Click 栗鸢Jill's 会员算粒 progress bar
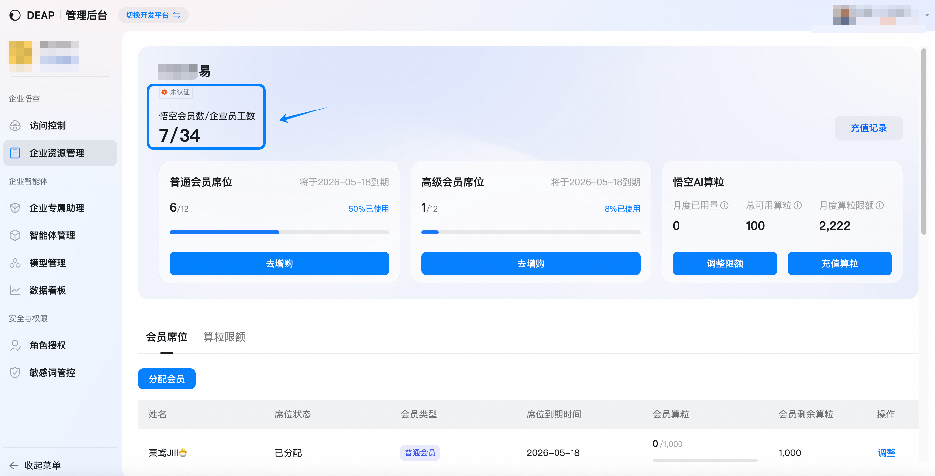 [705, 460]
